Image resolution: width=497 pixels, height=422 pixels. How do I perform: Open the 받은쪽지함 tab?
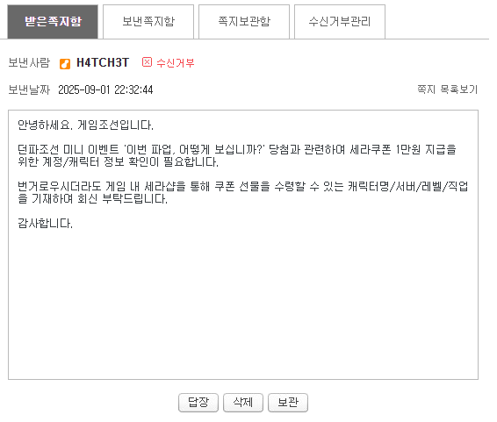pos(54,22)
